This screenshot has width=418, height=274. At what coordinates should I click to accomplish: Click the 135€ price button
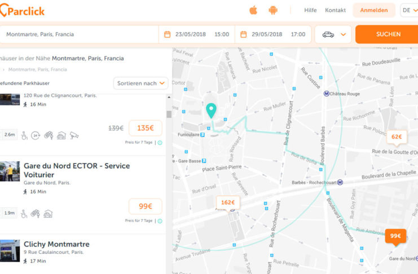coord(146,128)
